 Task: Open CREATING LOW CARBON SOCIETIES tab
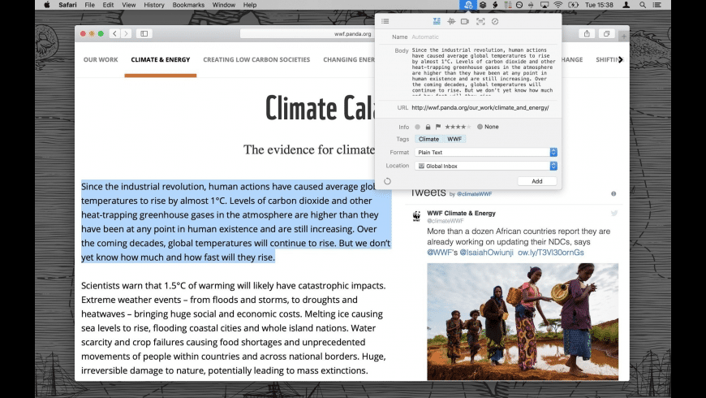pos(256,59)
